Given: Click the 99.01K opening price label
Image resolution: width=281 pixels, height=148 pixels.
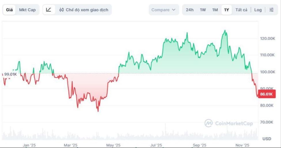Looking at the screenshot, I should tap(11, 74).
